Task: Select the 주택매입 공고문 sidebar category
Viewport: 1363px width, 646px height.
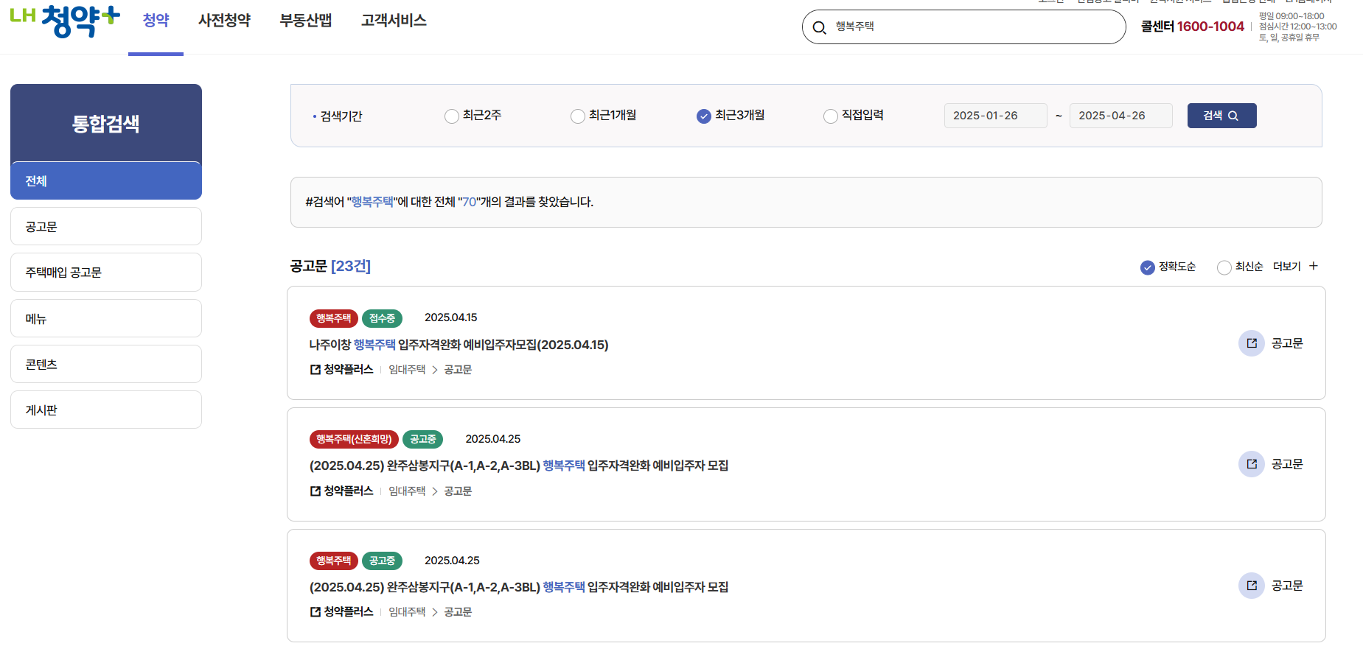Action: [x=106, y=272]
